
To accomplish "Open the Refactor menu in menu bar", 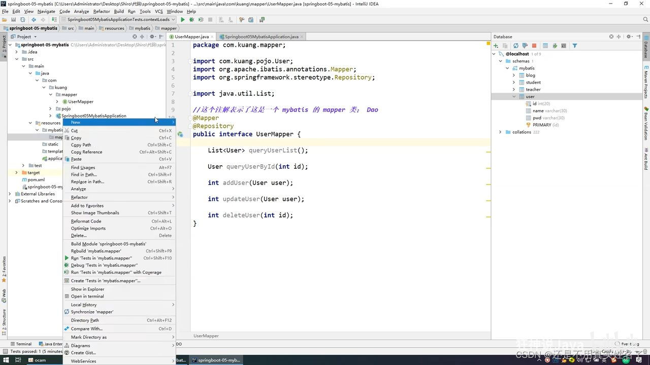I will 101,11.
